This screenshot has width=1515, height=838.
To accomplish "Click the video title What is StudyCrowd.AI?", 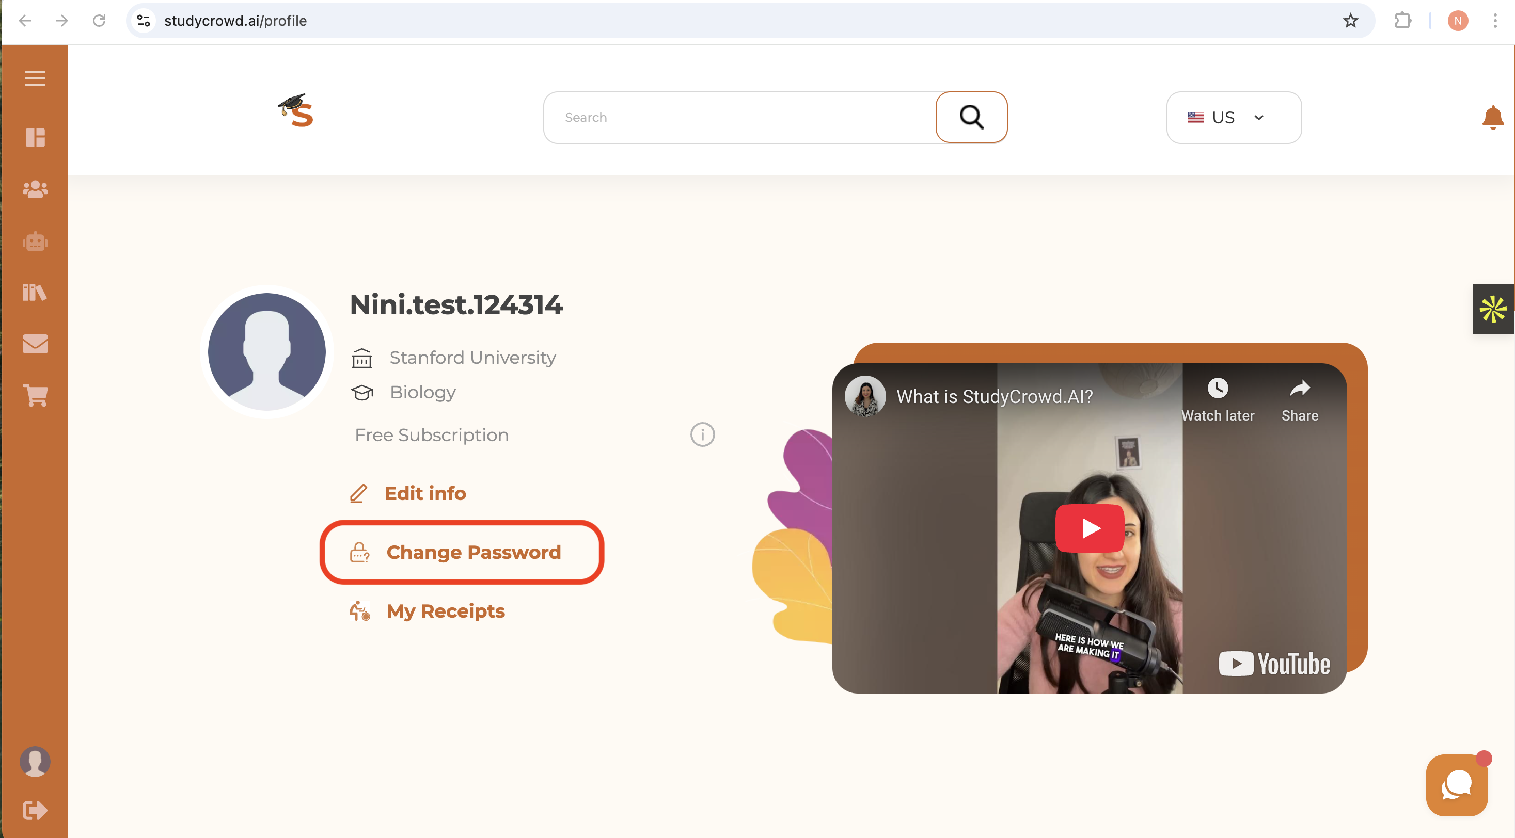I will [x=995, y=396].
